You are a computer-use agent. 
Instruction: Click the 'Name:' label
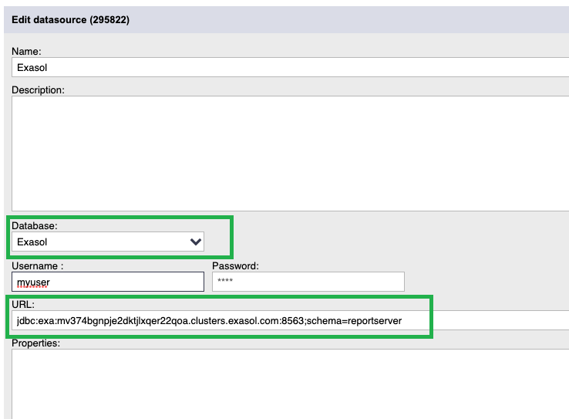pos(26,51)
